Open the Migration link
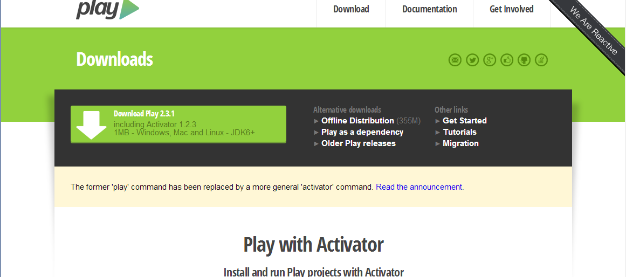 (x=460, y=143)
